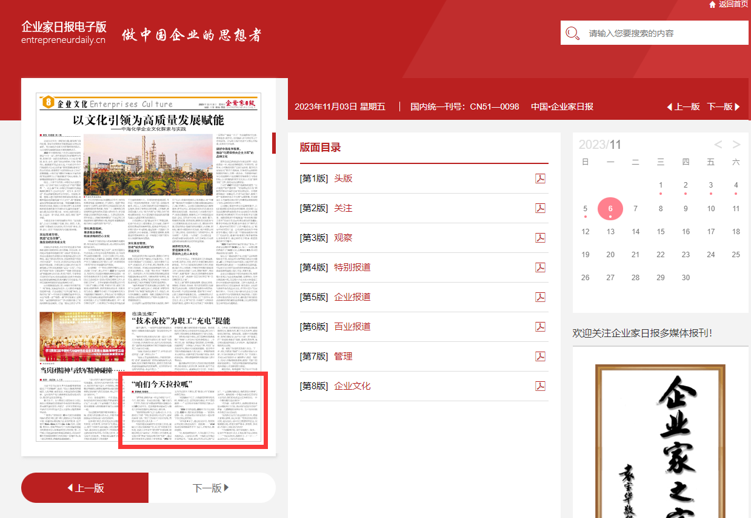Go to previous month in calendar
751x518 pixels.
(x=718, y=145)
